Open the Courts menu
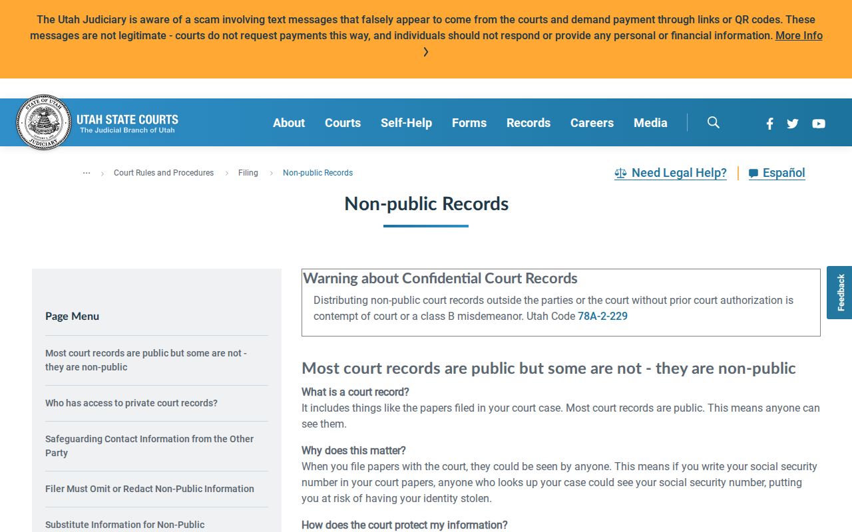This screenshot has height=532, width=852. tap(343, 123)
